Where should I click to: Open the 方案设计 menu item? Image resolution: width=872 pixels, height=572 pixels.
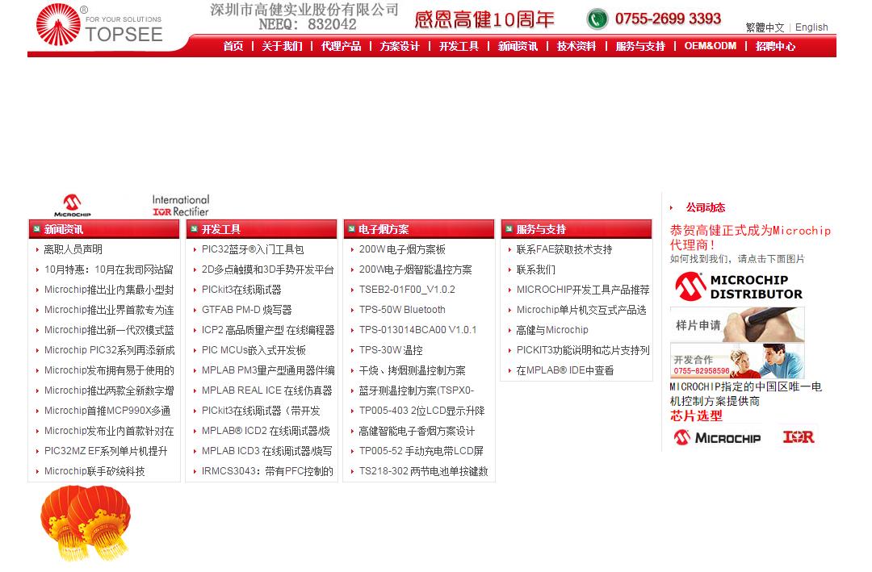tap(400, 46)
